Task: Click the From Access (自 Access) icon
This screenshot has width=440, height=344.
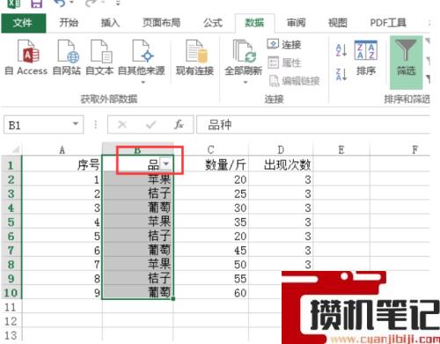Action: click(x=28, y=52)
